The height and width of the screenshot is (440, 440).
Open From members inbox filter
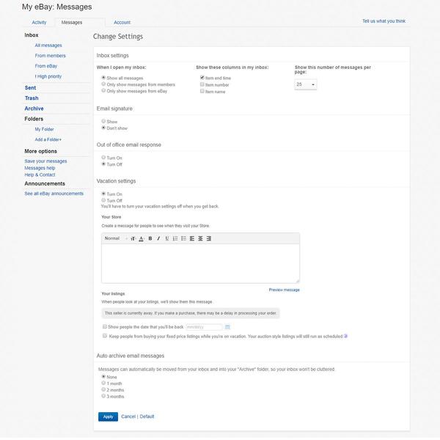coord(50,56)
